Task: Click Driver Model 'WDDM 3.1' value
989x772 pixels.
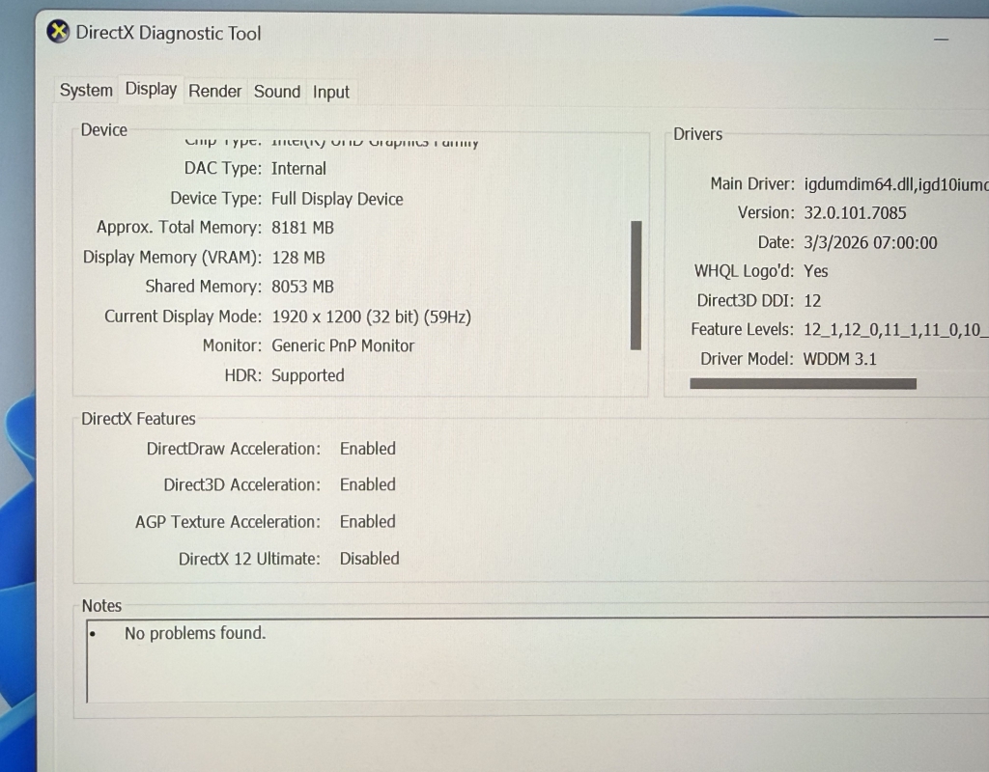Action: 839,359
